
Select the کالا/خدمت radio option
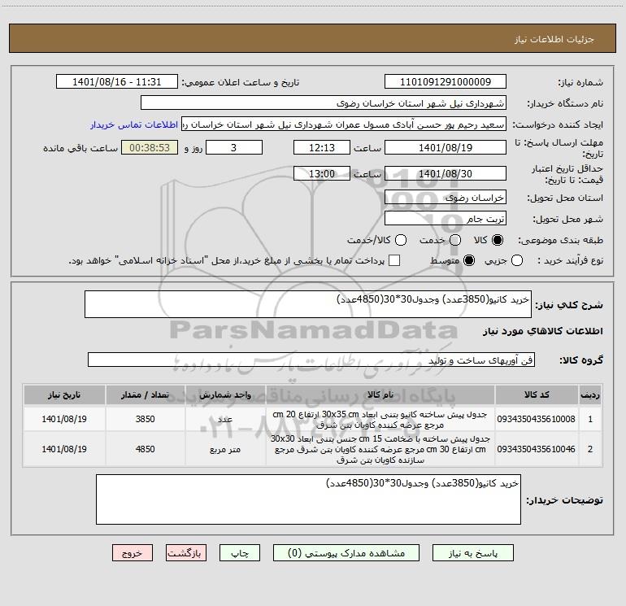pos(401,240)
